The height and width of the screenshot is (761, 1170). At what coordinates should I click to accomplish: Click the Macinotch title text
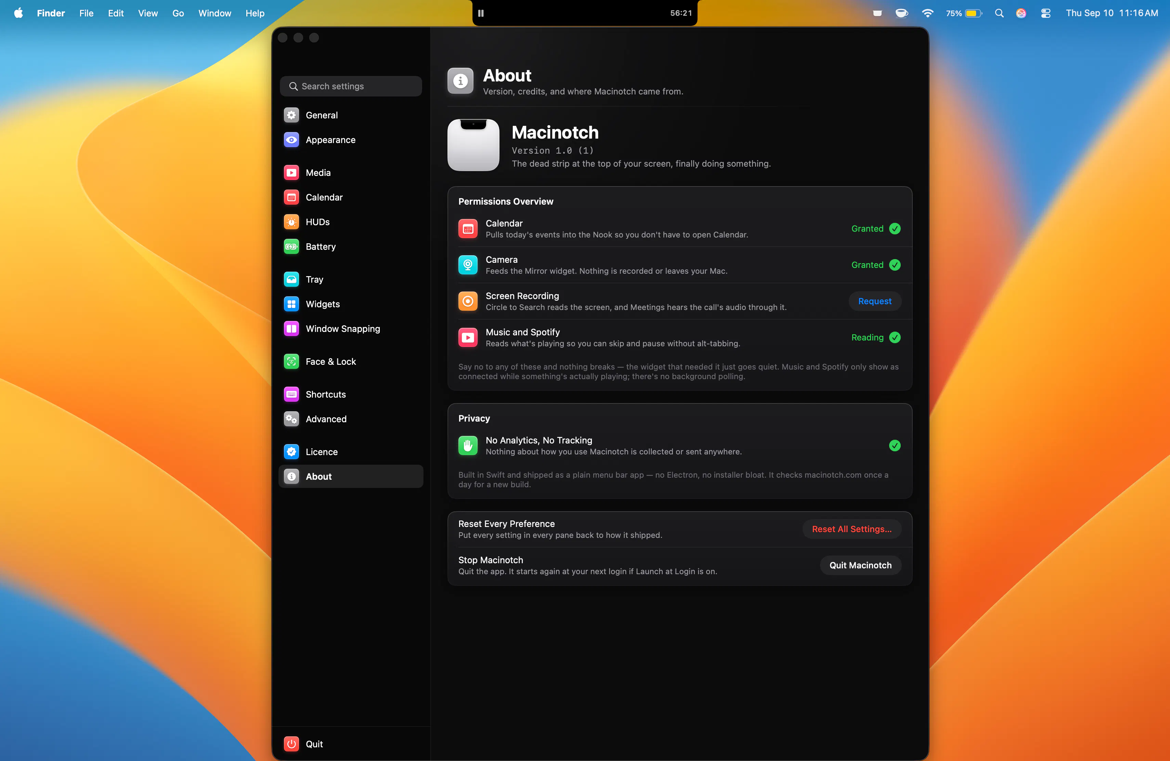(555, 133)
